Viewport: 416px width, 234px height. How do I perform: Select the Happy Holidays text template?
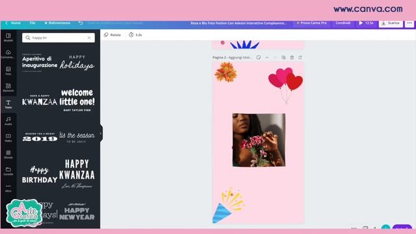[77, 62]
